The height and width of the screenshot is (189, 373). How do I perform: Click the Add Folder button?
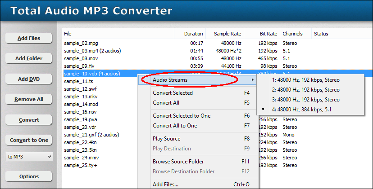[28, 58]
